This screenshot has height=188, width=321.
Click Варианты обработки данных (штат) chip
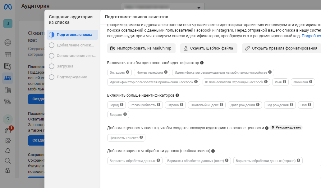pos(198,161)
